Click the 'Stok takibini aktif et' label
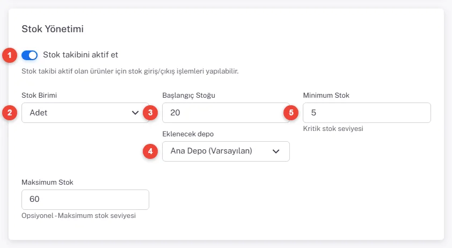Viewport: 452px width, 248px height. (x=81, y=55)
